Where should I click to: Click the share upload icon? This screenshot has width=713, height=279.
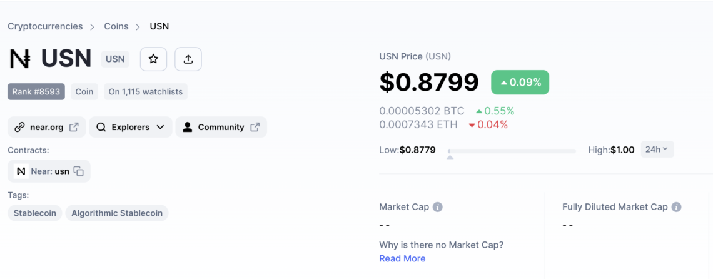click(x=188, y=59)
